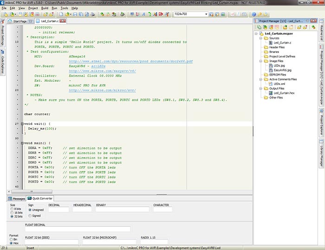Pin the Project Manager panel

click(307, 21)
